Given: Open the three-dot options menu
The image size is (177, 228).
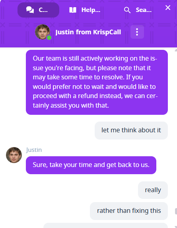Looking at the screenshot, I should click(137, 32).
